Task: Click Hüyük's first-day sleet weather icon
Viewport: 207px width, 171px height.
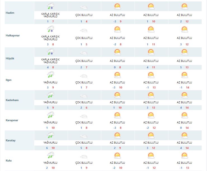Action: [x=50, y=52]
